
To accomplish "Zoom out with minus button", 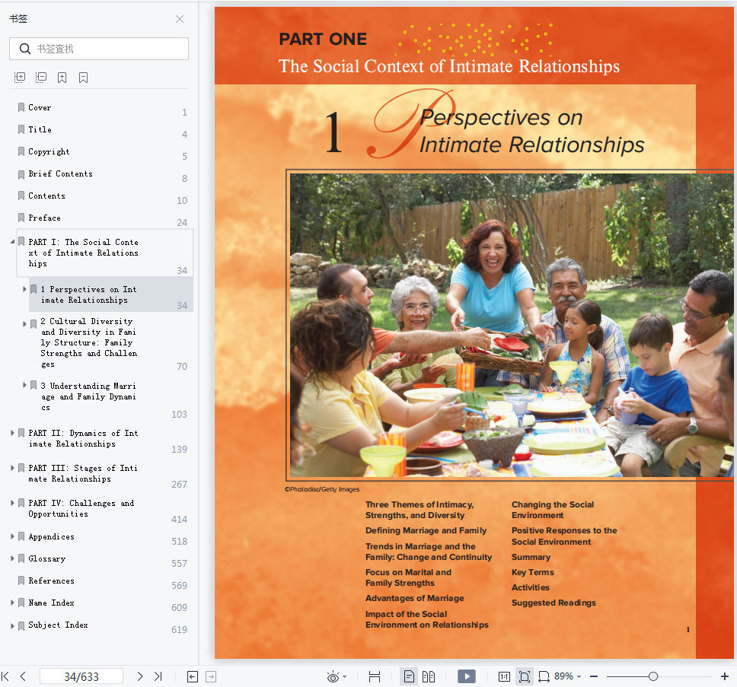I will coord(594,676).
